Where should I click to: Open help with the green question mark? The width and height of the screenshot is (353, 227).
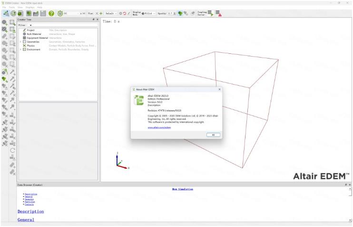click(51, 13)
